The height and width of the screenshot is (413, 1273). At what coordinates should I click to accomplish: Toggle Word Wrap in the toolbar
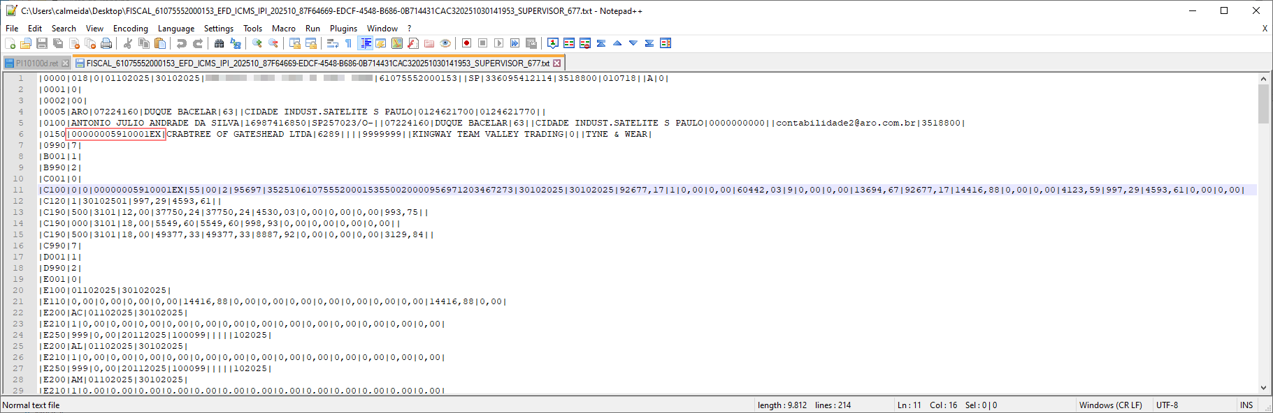pyautogui.click(x=333, y=43)
